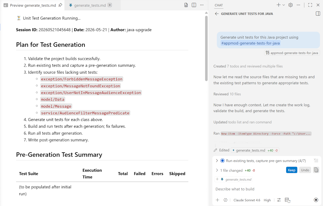Maximize the chat panel
The width and height of the screenshot is (323, 206).
310,5
